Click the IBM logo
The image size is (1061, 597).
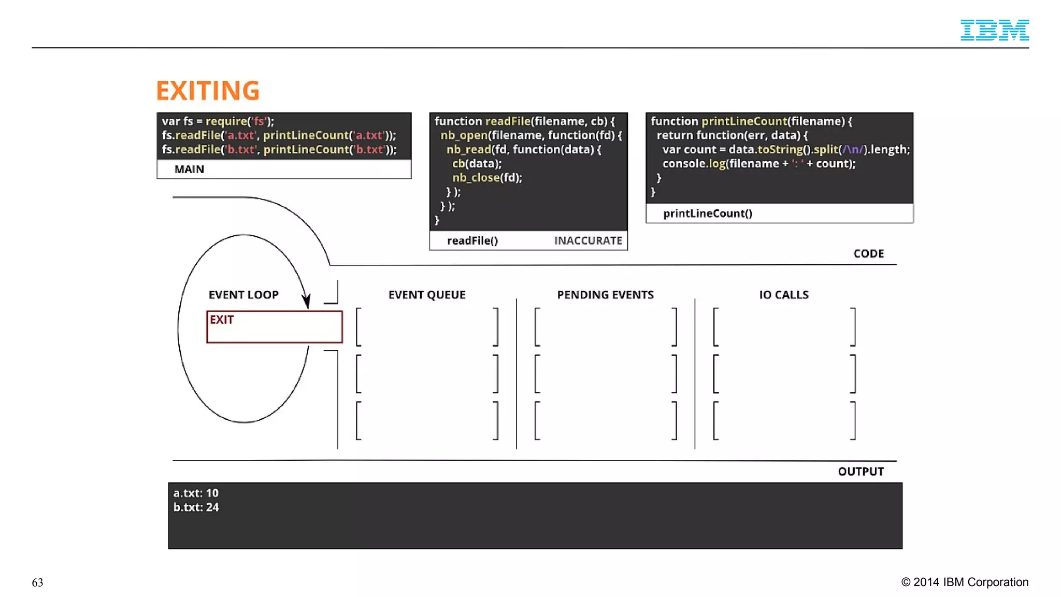(994, 30)
